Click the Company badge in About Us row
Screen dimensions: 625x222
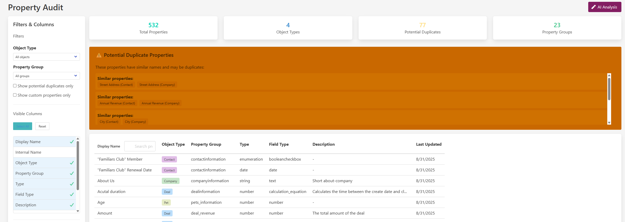(171, 181)
